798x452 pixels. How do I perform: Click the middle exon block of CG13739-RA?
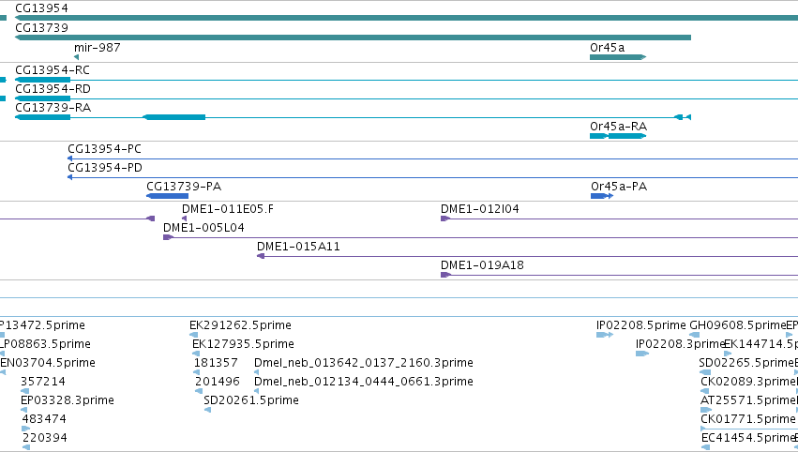click(x=174, y=117)
